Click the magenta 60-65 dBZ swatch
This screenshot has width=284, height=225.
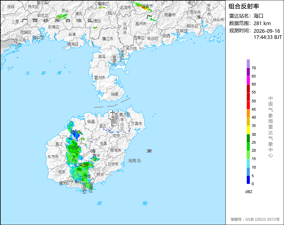248,80
